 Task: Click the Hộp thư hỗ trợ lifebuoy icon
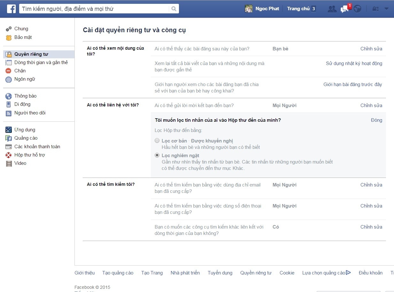9,155
